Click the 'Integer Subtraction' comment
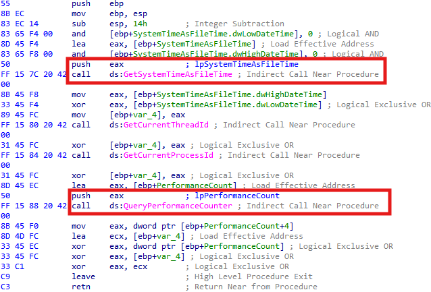Image resolution: width=431 pixels, height=292 pixels. (x=239, y=24)
